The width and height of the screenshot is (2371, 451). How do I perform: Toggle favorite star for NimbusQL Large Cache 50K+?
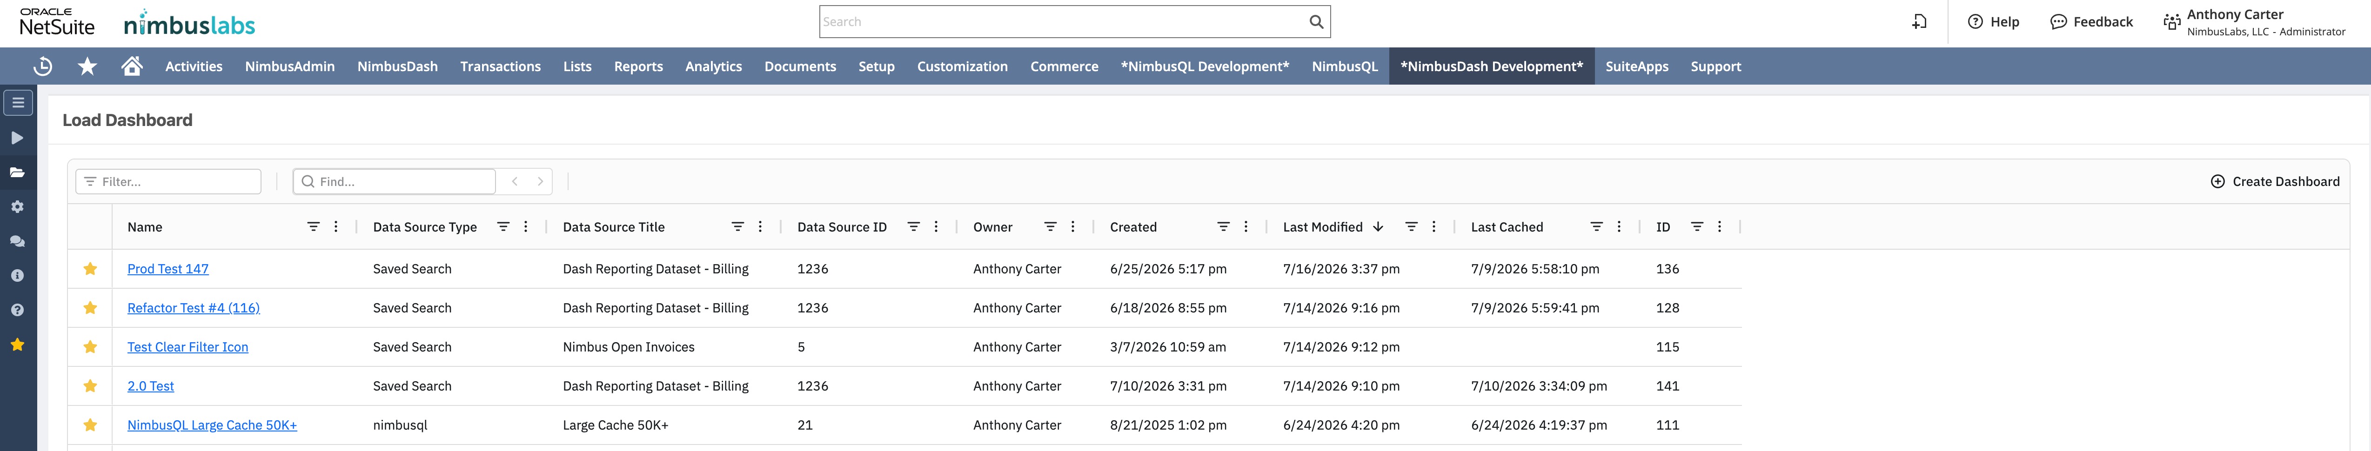click(x=90, y=425)
